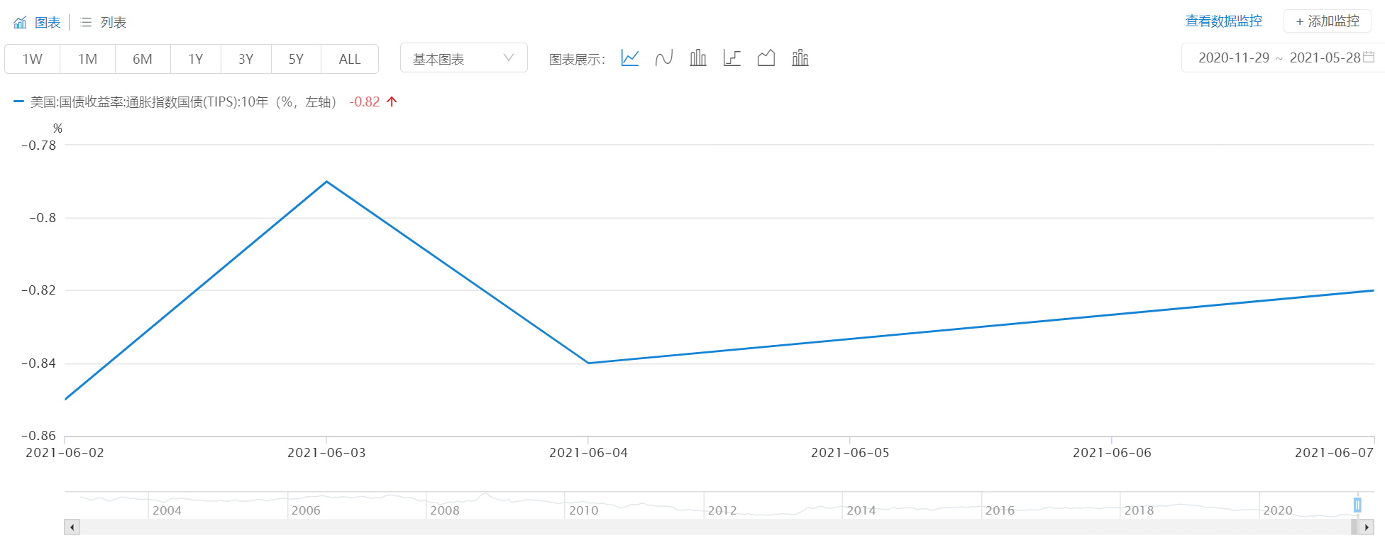
Task: Select the 1W time range
Action: [33, 59]
